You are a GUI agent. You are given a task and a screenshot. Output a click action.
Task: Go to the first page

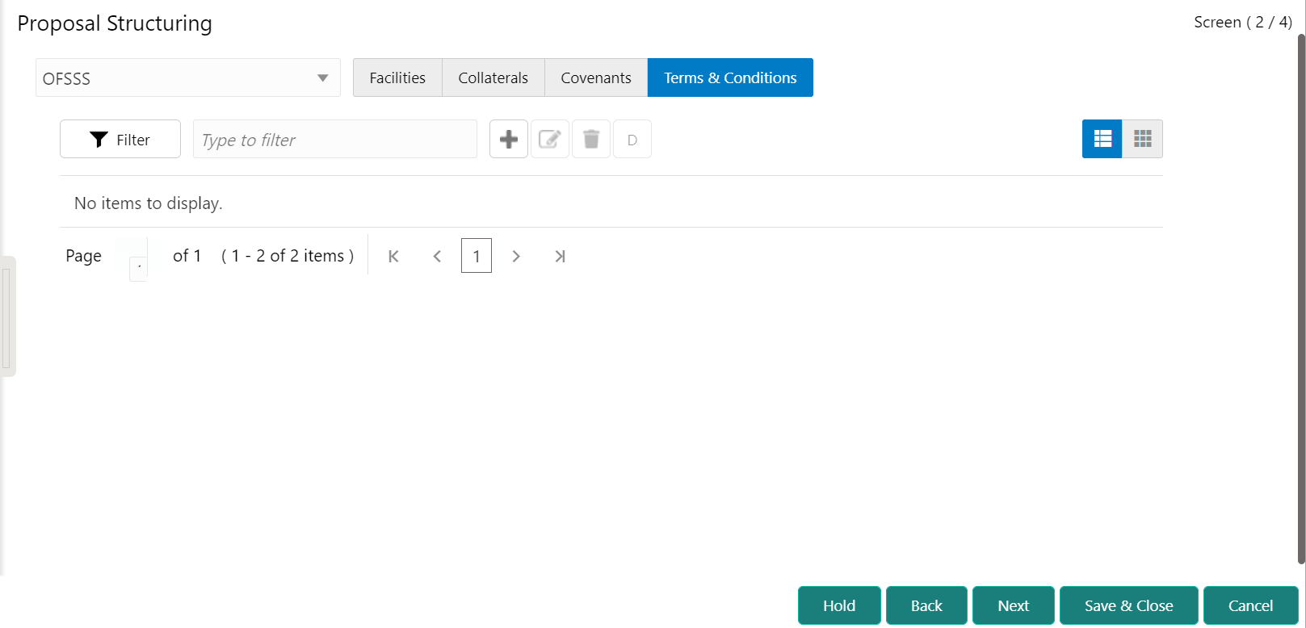pyautogui.click(x=394, y=256)
